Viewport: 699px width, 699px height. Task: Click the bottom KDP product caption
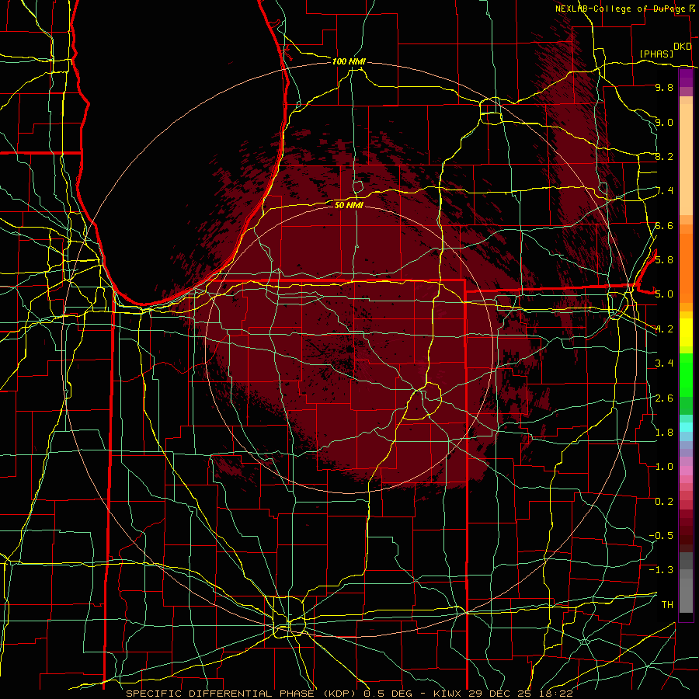coord(349,694)
